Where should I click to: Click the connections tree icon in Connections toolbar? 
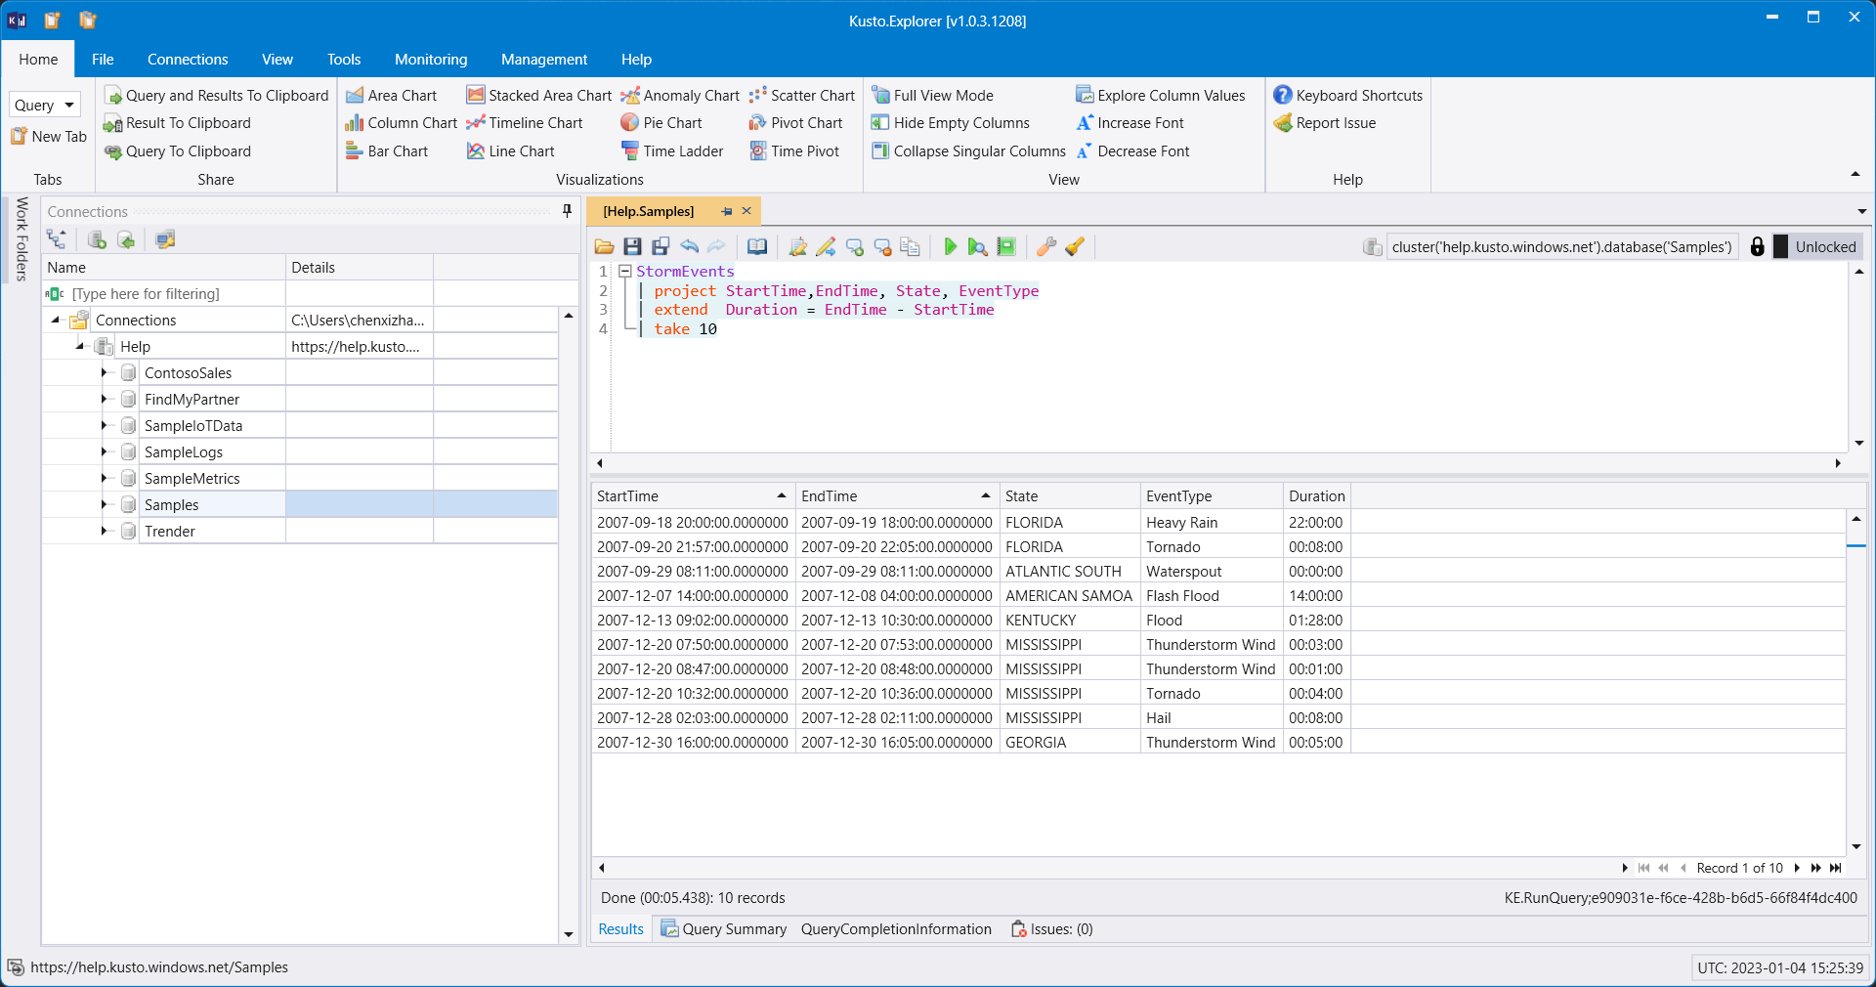[57, 239]
